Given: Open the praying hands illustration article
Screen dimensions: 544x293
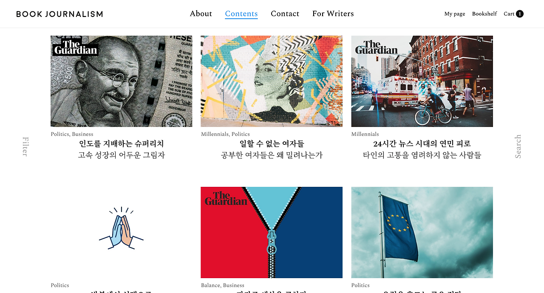Looking at the screenshot, I should [x=121, y=232].
